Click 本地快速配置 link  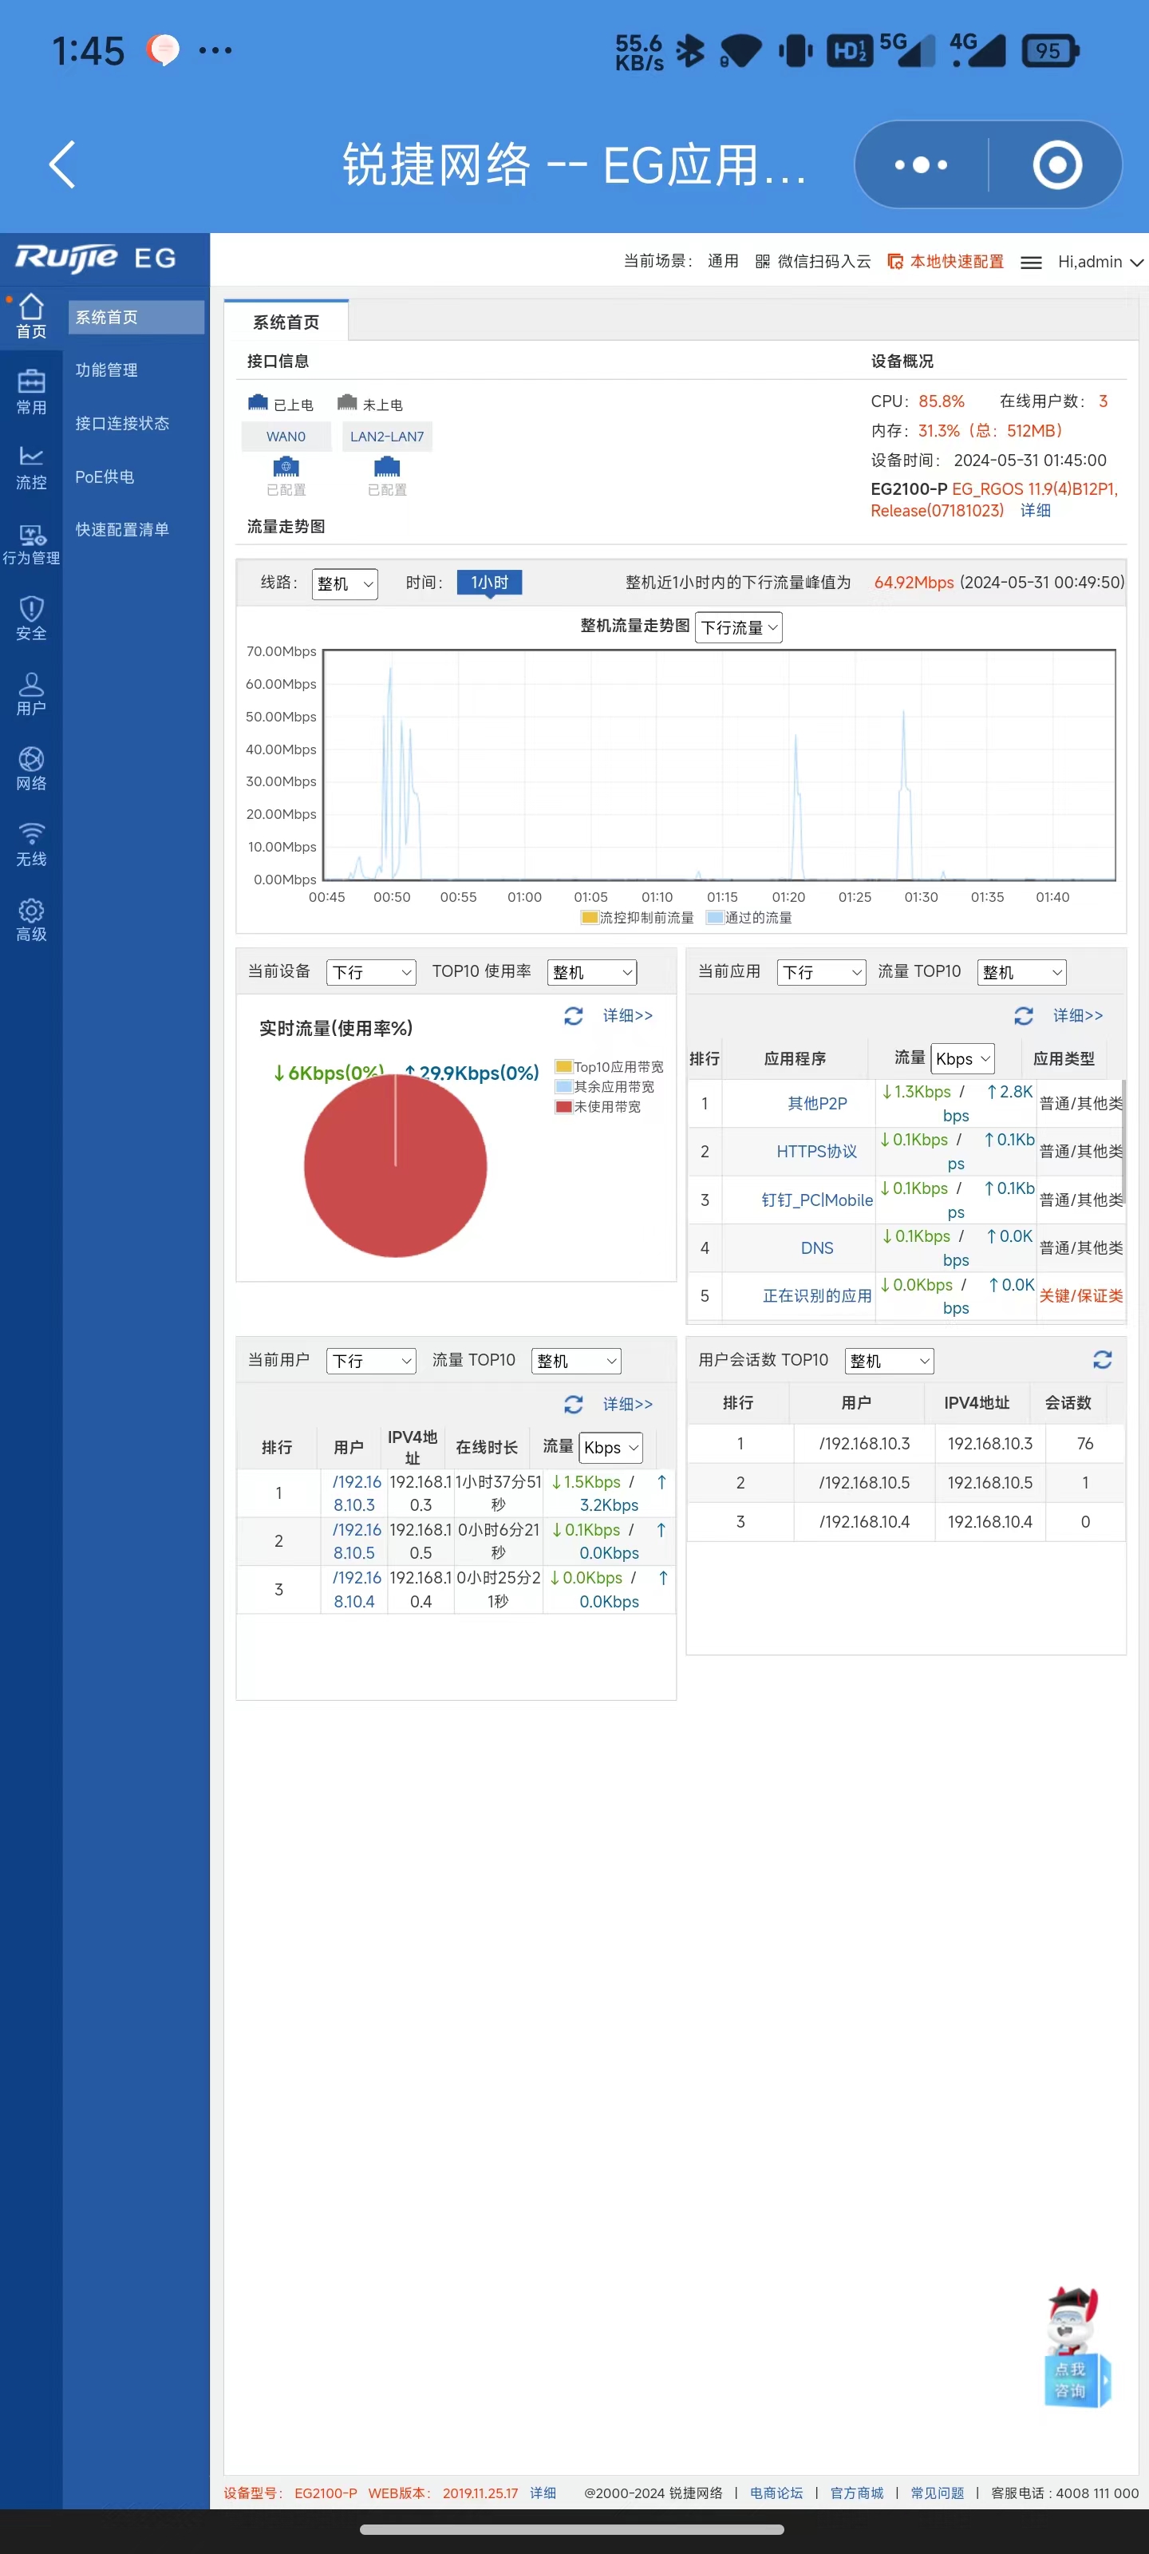tap(946, 262)
